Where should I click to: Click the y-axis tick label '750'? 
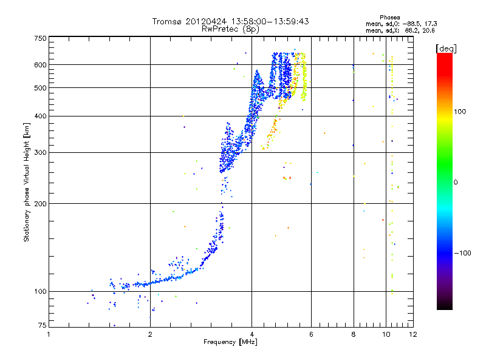click(40, 38)
